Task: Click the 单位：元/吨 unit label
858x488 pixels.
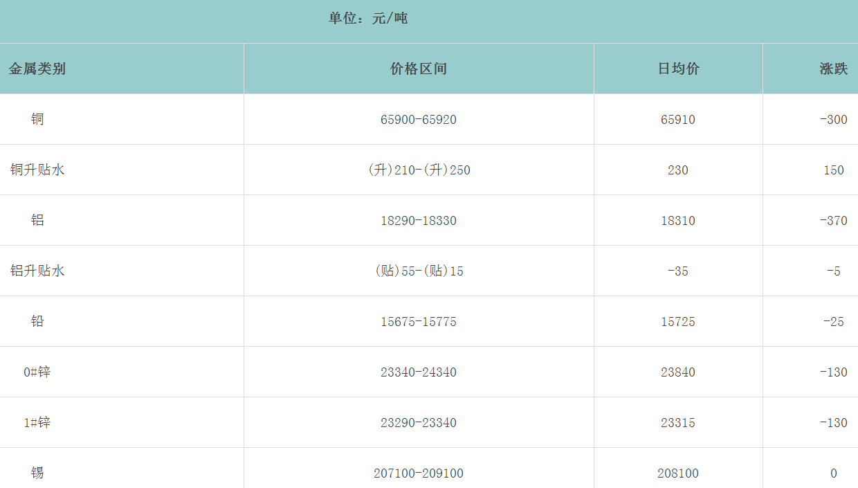Action: [368, 19]
